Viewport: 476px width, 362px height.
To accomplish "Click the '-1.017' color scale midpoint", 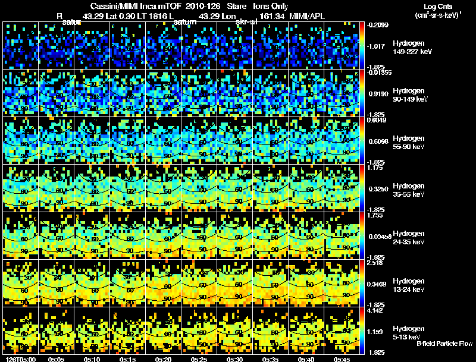I will pyautogui.click(x=376, y=46).
